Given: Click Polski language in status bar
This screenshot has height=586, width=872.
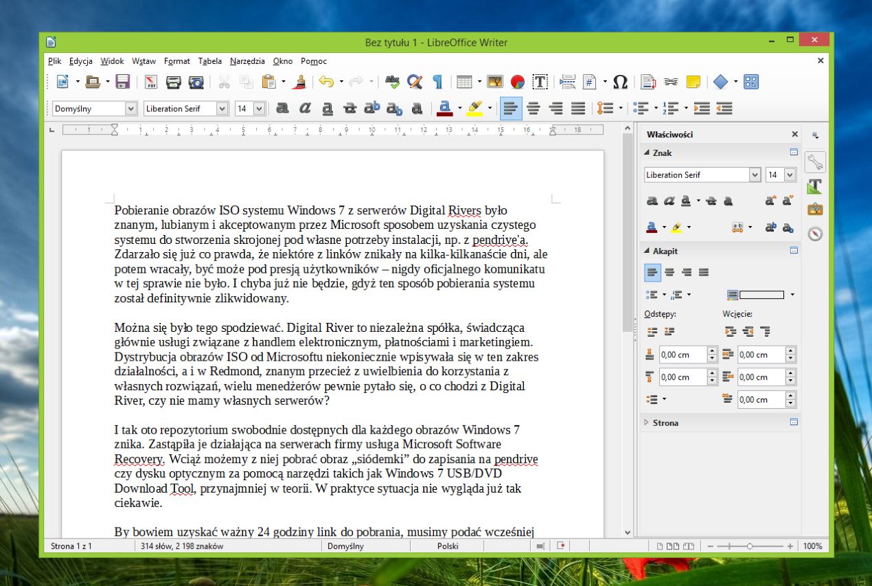Looking at the screenshot, I should point(448,546).
